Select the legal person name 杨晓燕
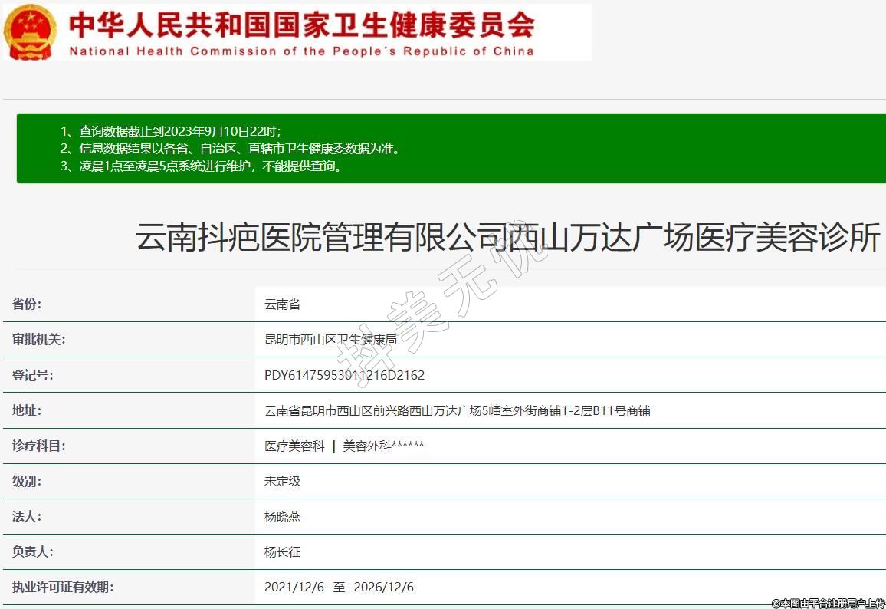The width and height of the screenshot is (886, 609). [x=283, y=516]
